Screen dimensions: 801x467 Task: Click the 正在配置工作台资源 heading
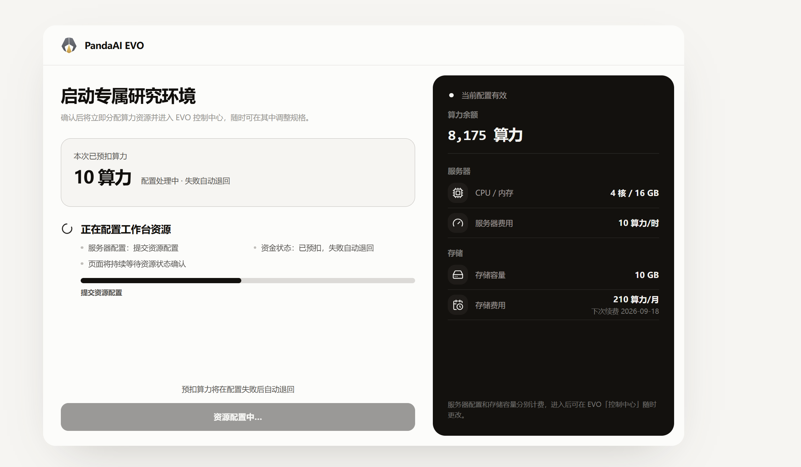[x=126, y=229]
